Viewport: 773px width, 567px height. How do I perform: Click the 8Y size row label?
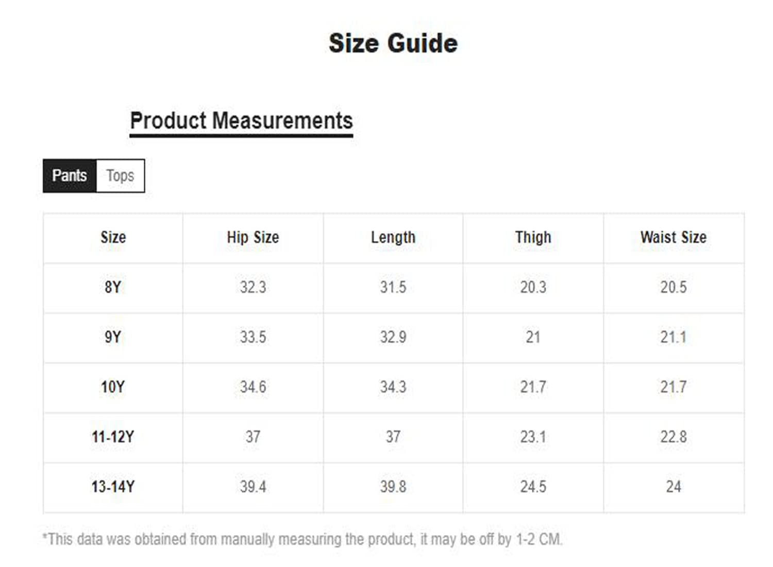point(113,287)
